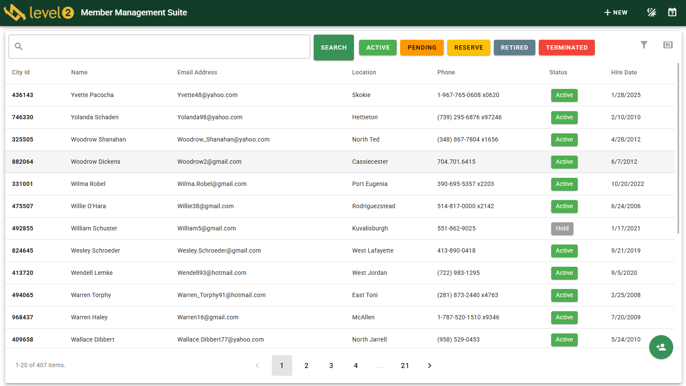Sort by Phone column header
The height and width of the screenshot is (386, 686).
tap(446, 72)
